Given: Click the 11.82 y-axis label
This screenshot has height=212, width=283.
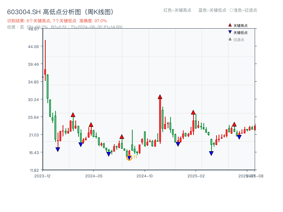Looking at the screenshot, I should point(34,170).
